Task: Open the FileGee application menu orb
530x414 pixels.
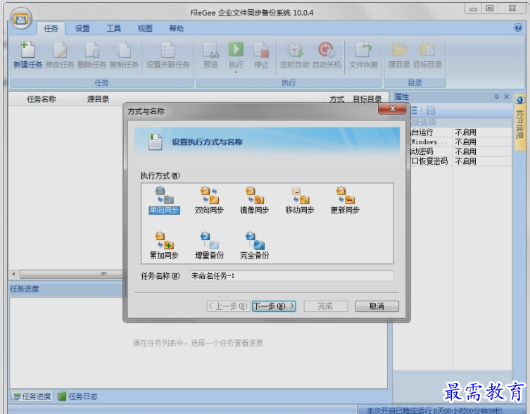Action: pyautogui.click(x=21, y=18)
